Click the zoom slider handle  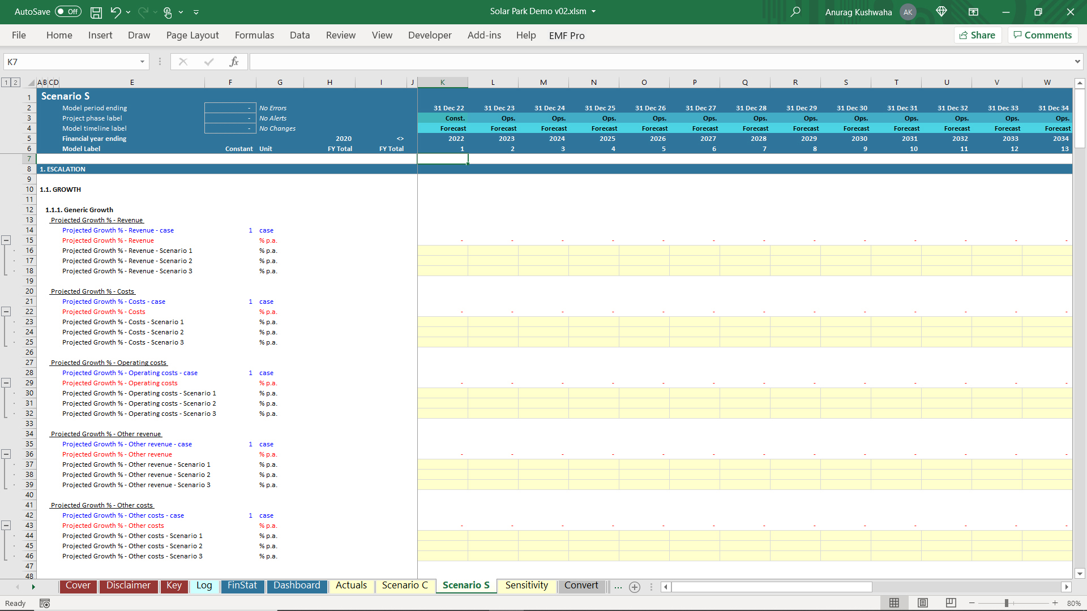tap(1007, 603)
